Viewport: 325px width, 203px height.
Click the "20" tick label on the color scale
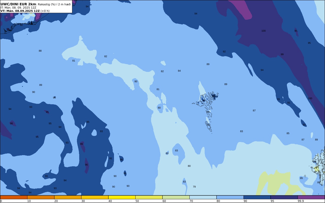click(56, 201)
